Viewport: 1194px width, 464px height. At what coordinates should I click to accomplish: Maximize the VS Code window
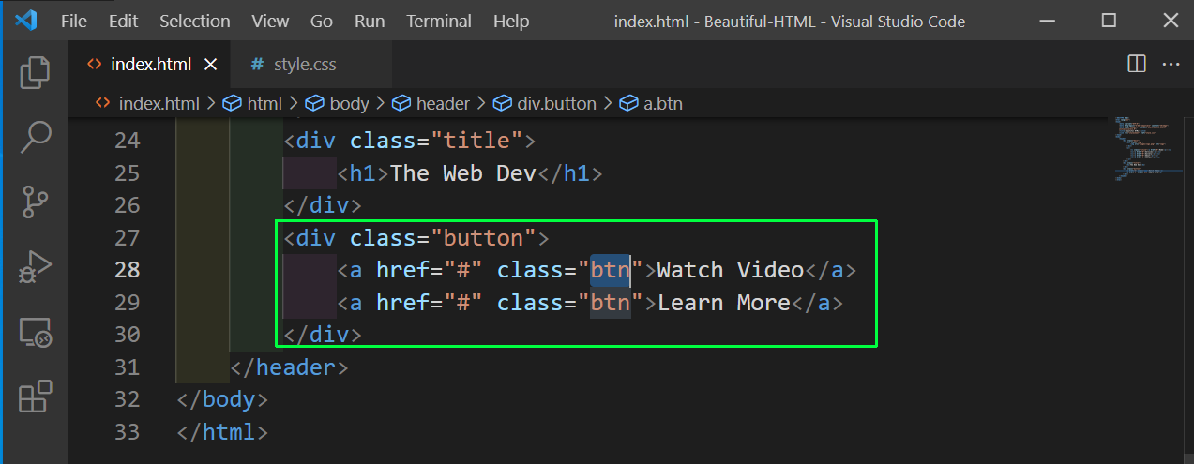pos(1109,21)
